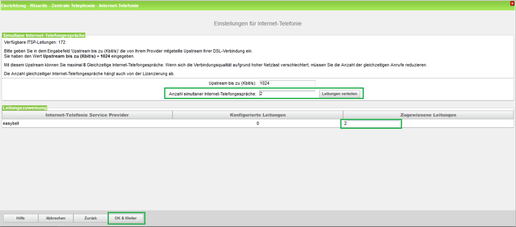The height and width of the screenshot is (227, 516).
Task: Click the Simultane Internet-Telefongespräche section heading
Action: pos(44,35)
